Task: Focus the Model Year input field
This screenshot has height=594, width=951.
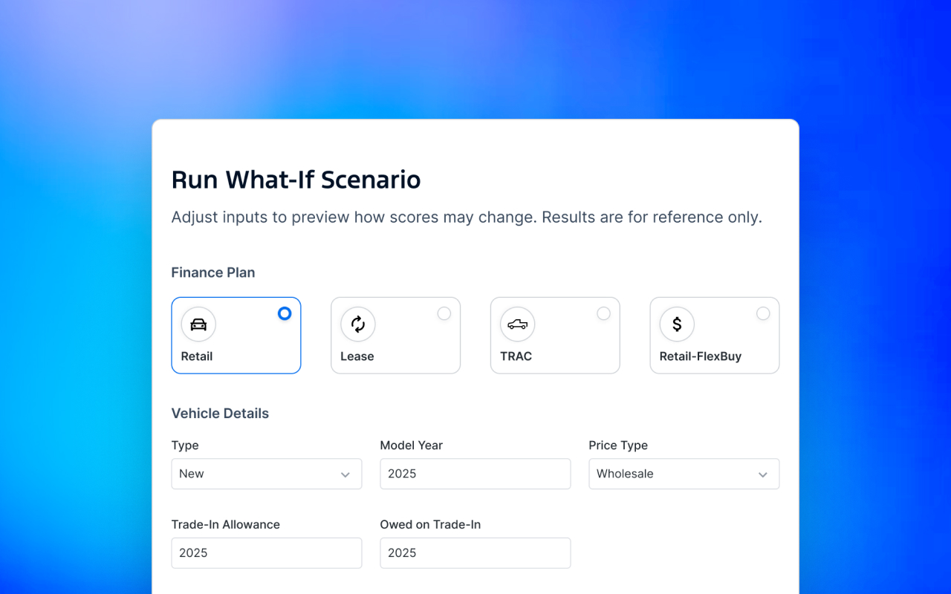Action: [475, 474]
